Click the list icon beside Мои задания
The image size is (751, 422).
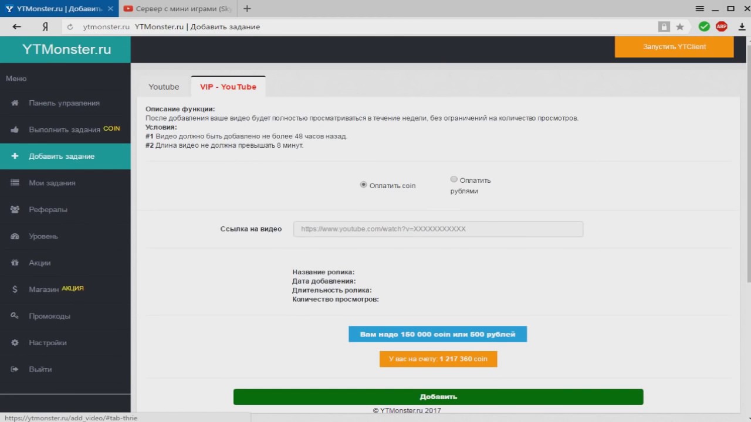[15, 183]
